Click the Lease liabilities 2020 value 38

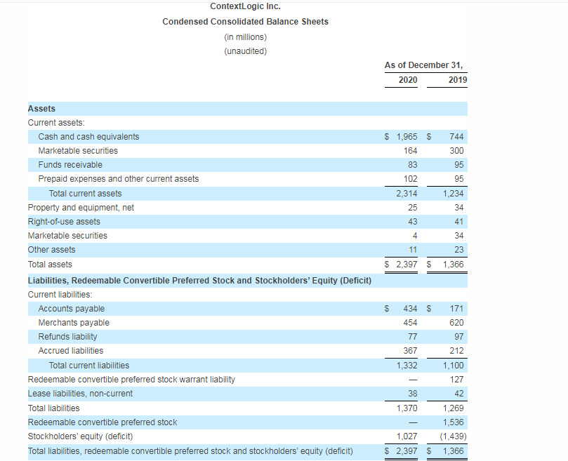(x=413, y=394)
